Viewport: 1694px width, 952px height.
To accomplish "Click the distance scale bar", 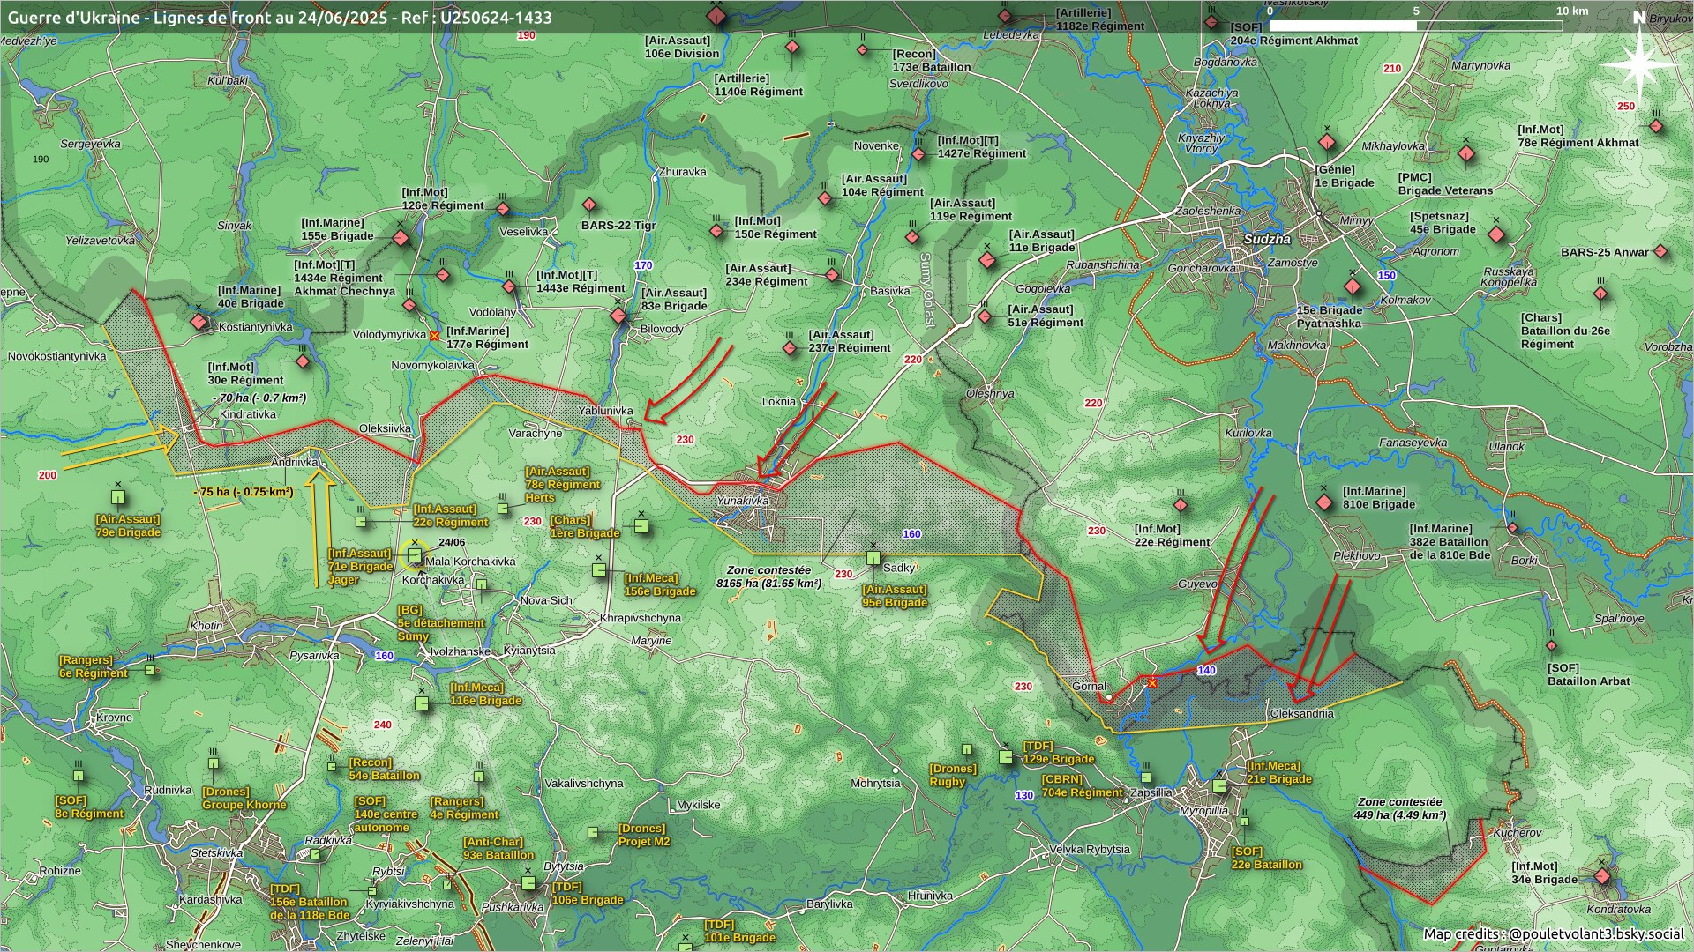I will (x=1415, y=26).
